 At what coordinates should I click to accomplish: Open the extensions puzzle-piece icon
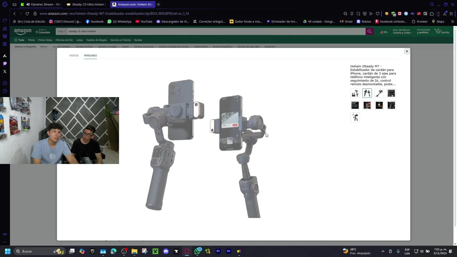click(x=432, y=14)
